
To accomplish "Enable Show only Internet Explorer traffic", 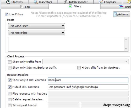I will [10, 68].
